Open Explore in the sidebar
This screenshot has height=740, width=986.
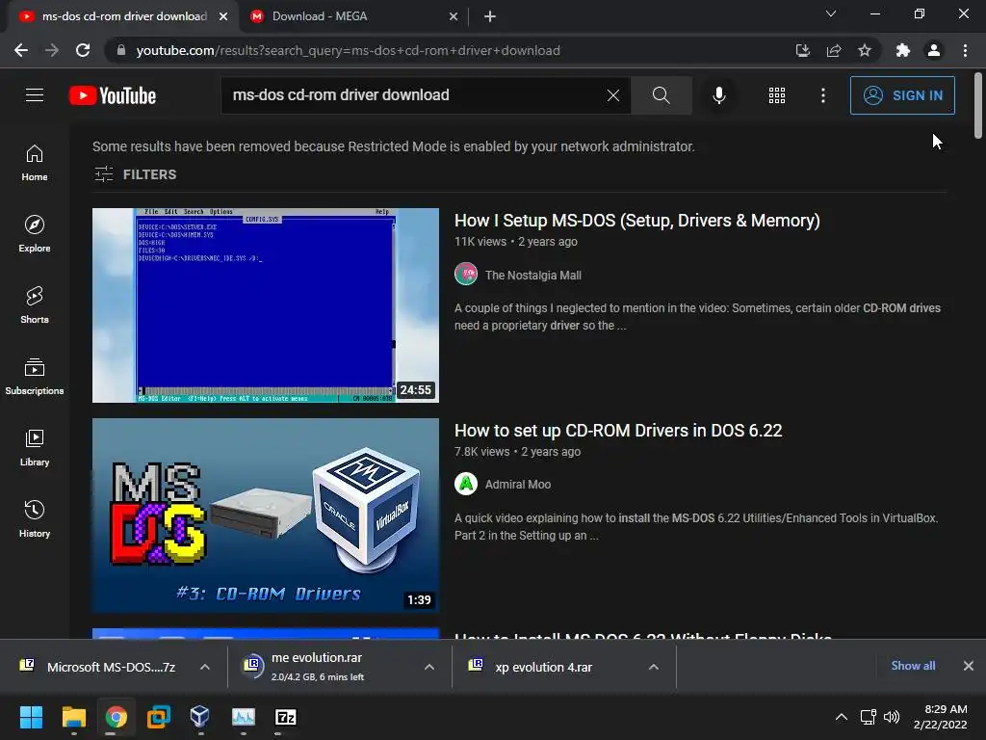[x=35, y=233]
